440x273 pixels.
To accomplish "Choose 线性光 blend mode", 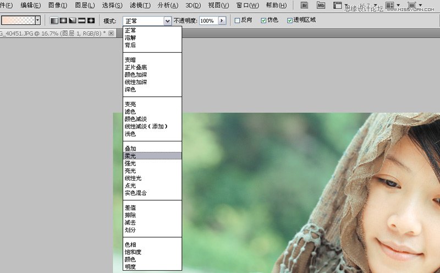I will click(x=152, y=178).
